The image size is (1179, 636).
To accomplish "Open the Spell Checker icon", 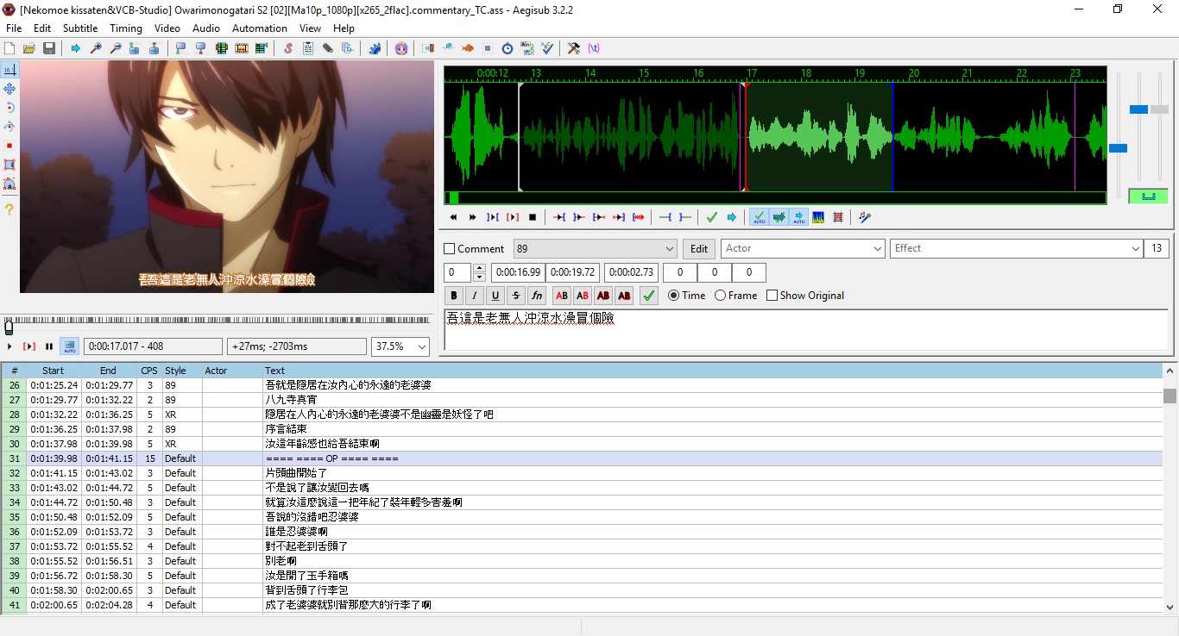I will point(547,48).
